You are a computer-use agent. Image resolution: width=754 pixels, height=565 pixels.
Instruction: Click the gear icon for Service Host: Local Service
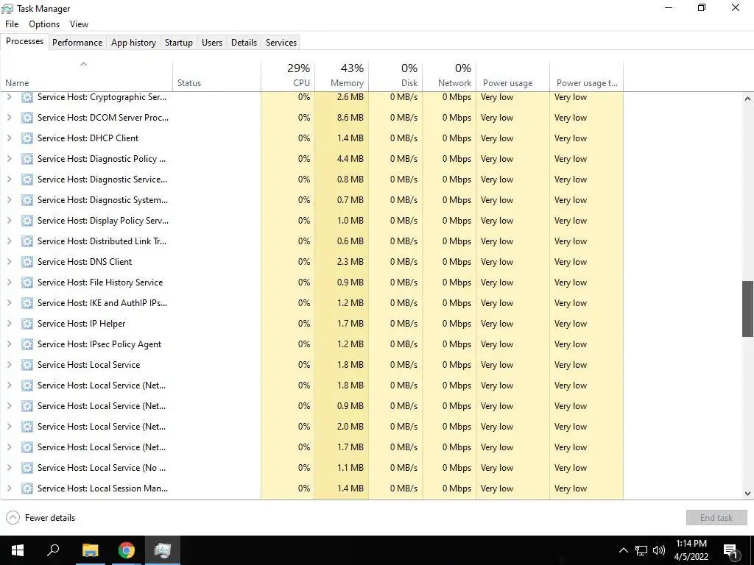tap(27, 365)
